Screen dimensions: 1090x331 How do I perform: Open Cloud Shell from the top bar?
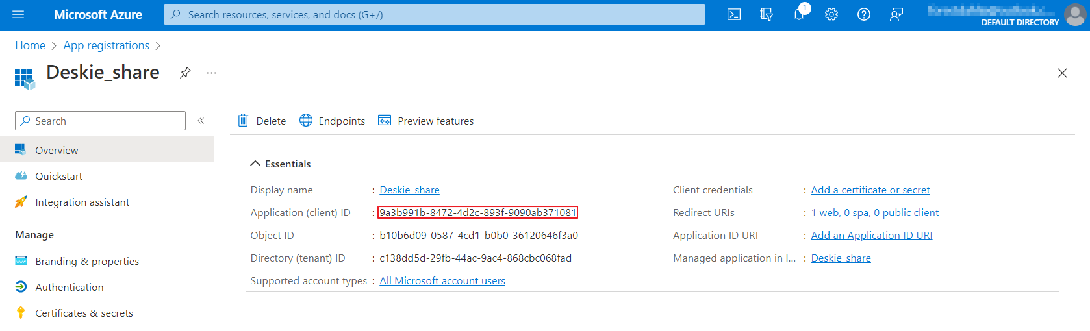click(734, 14)
